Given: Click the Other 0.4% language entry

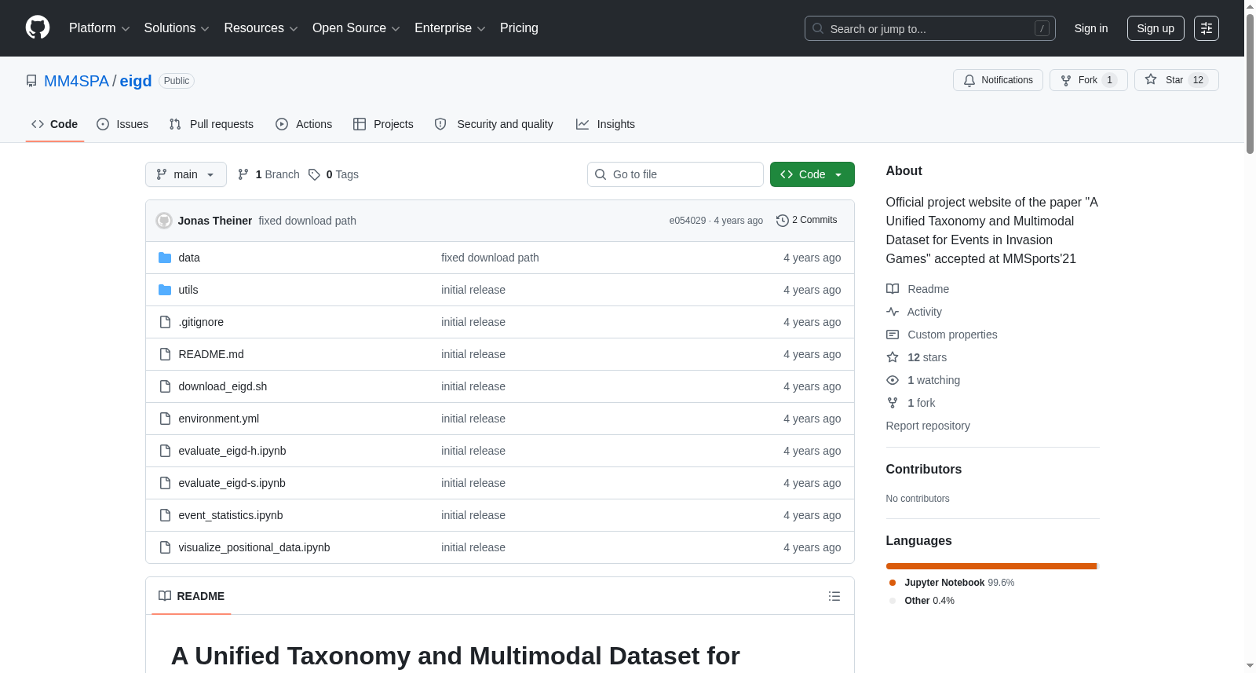Looking at the screenshot, I should coord(922,601).
